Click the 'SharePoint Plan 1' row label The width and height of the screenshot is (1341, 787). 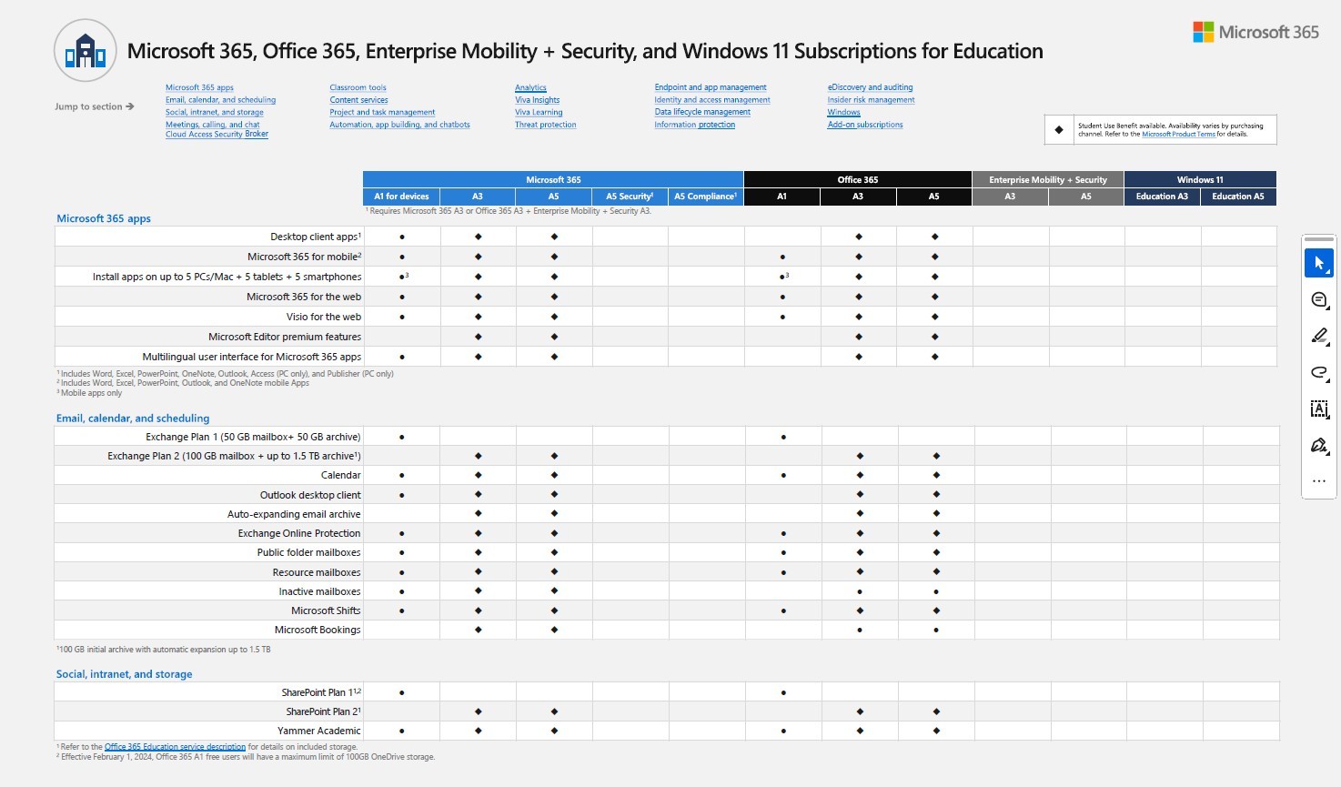[x=321, y=692]
